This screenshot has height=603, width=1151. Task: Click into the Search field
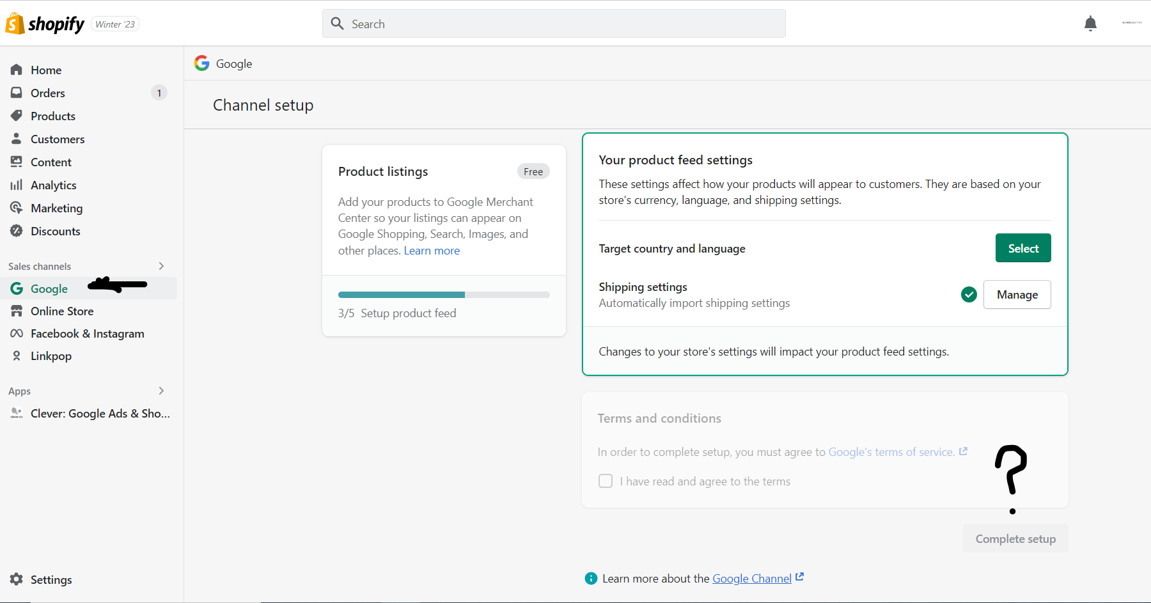(554, 24)
